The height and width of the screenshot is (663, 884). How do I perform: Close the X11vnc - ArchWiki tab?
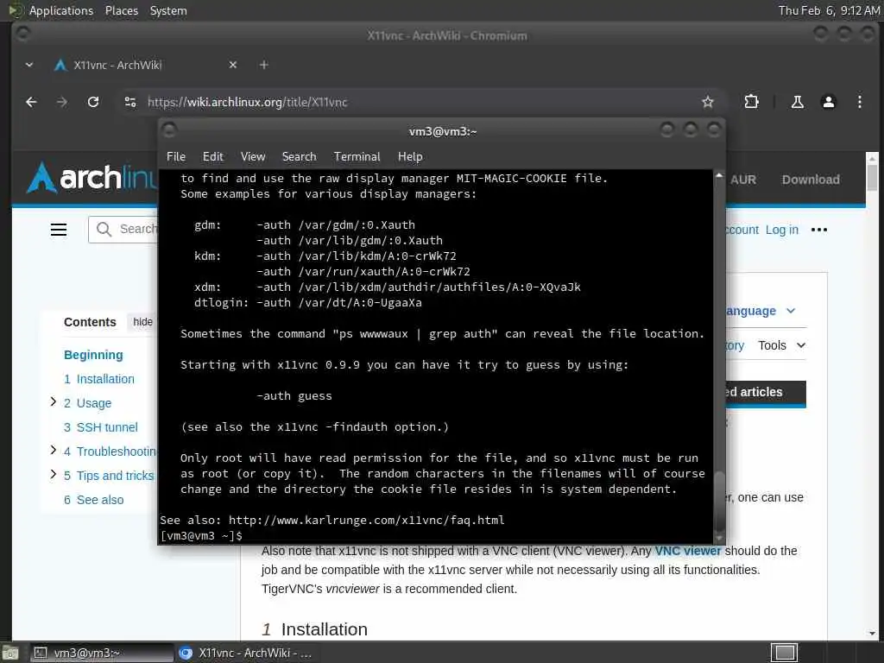pyautogui.click(x=233, y=65)
